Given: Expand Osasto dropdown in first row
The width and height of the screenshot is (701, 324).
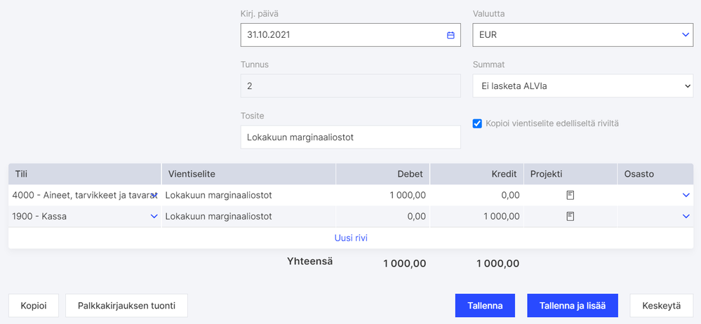Looking at the screenshot, I should pos(686,196).
